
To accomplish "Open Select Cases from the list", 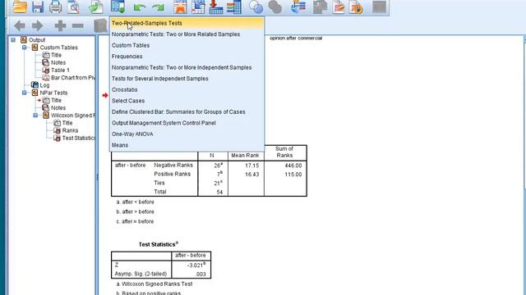I will coord(187,100).
